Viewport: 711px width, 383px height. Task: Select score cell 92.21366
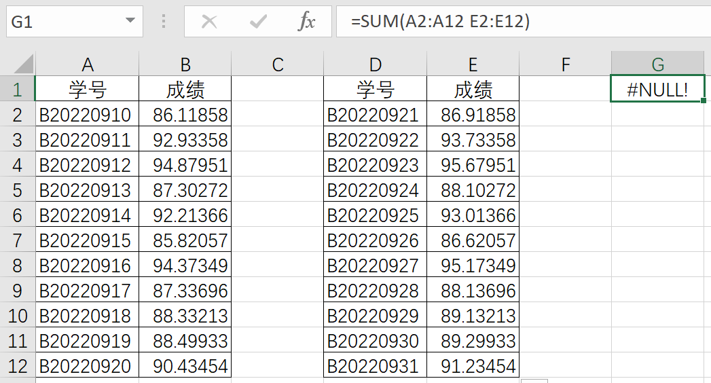click(x=185, y=215)
